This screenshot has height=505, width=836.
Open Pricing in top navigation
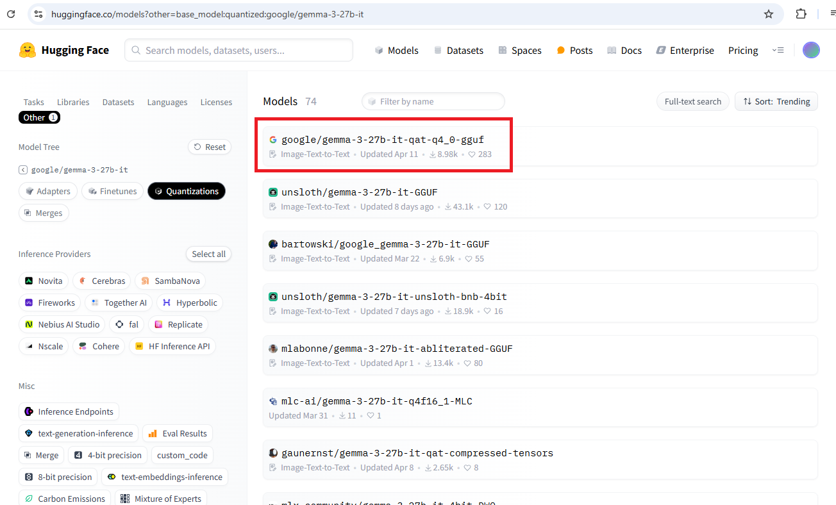743,50
